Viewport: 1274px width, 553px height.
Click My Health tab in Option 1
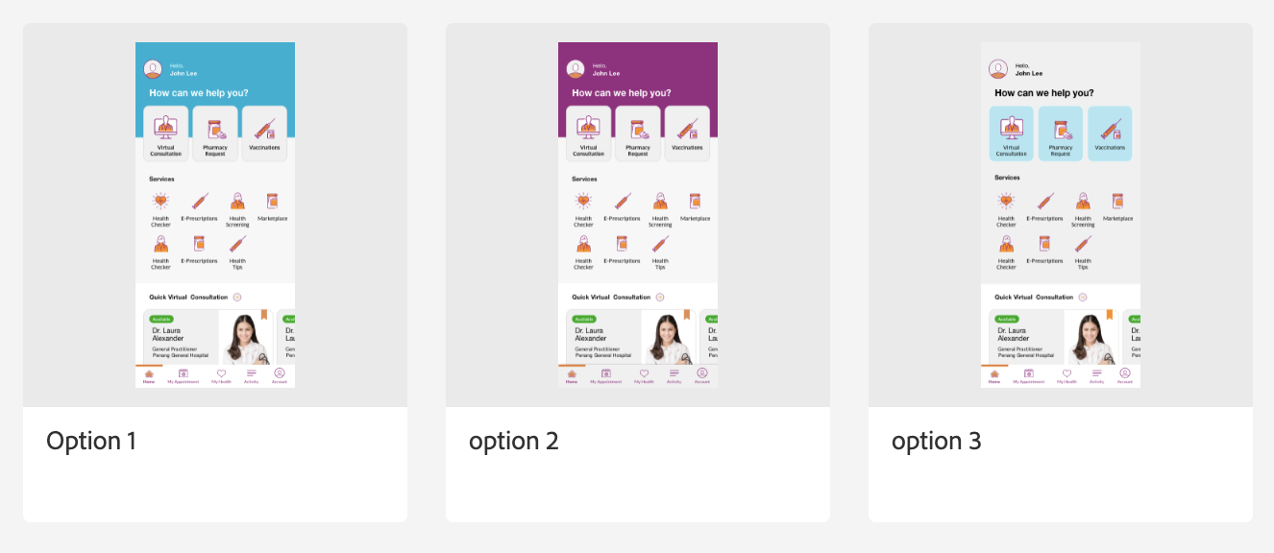click(221, 375)
